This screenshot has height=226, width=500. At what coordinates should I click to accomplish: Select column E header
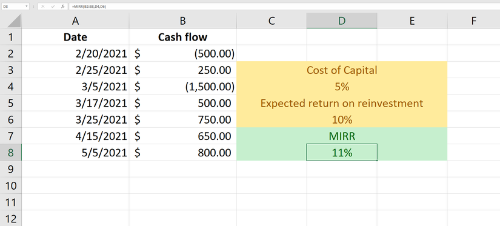click(x=412, y=21)
